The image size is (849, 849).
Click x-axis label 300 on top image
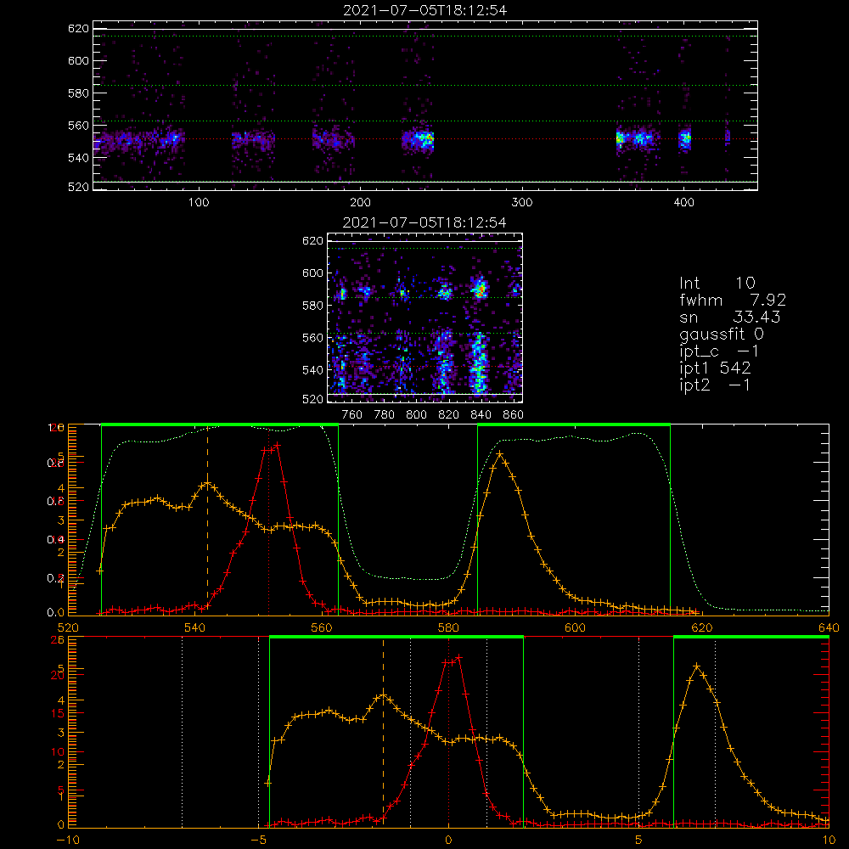tap(522, 203)
